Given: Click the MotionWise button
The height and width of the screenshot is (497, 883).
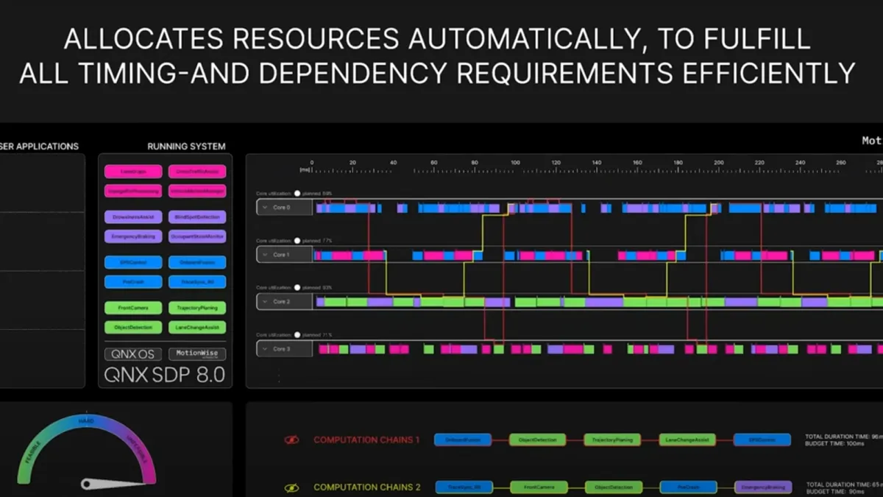Looking at the screenshot, I should click(x=197, y=353).
